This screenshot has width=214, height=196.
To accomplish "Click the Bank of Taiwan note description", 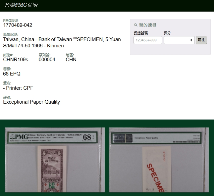I will [x=62, y=42].
